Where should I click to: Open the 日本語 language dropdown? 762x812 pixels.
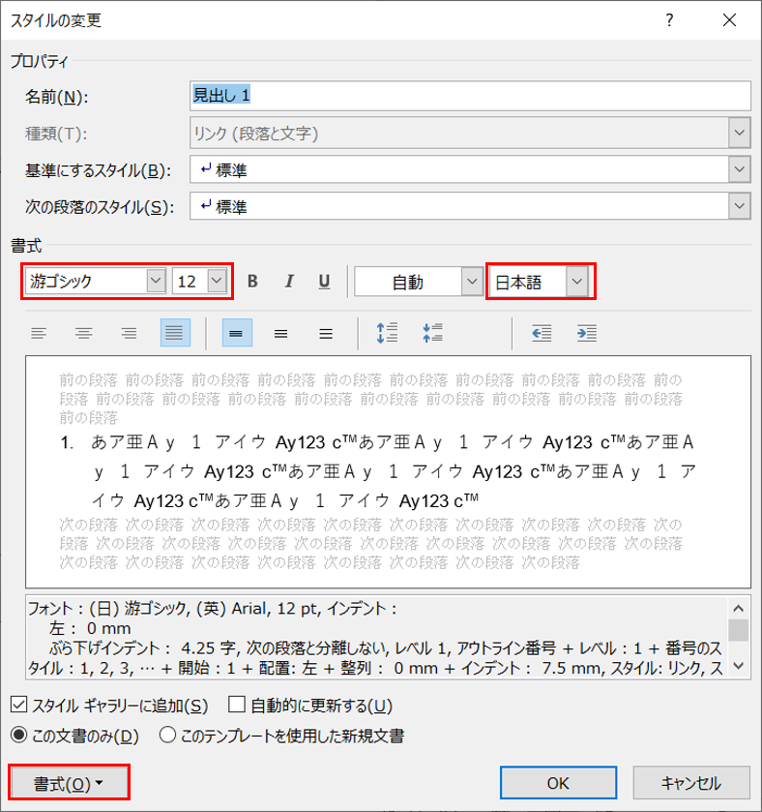pyautogui.click(x=577, y=282)
